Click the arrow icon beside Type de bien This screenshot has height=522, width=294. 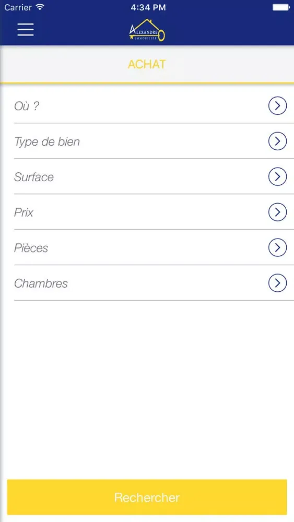[277, 141]
